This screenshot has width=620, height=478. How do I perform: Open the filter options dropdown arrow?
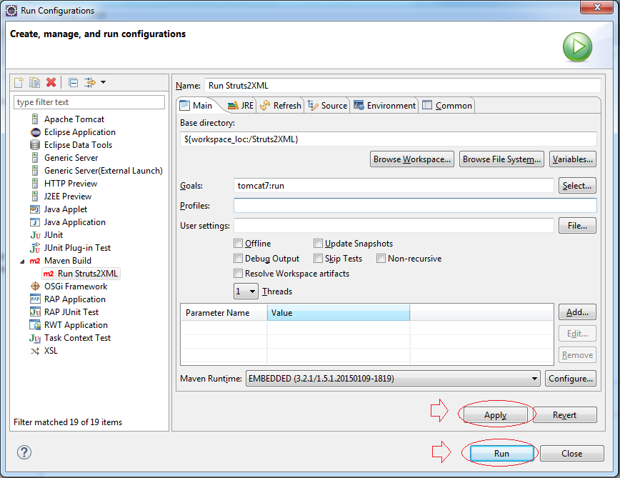[x=103, y=82]
